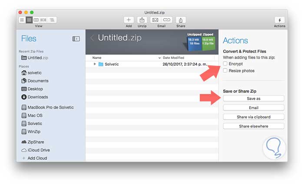This screenshot has width=304, height=185.
Task: Click Share via clipboard button
Action: [x=254, y=117]
